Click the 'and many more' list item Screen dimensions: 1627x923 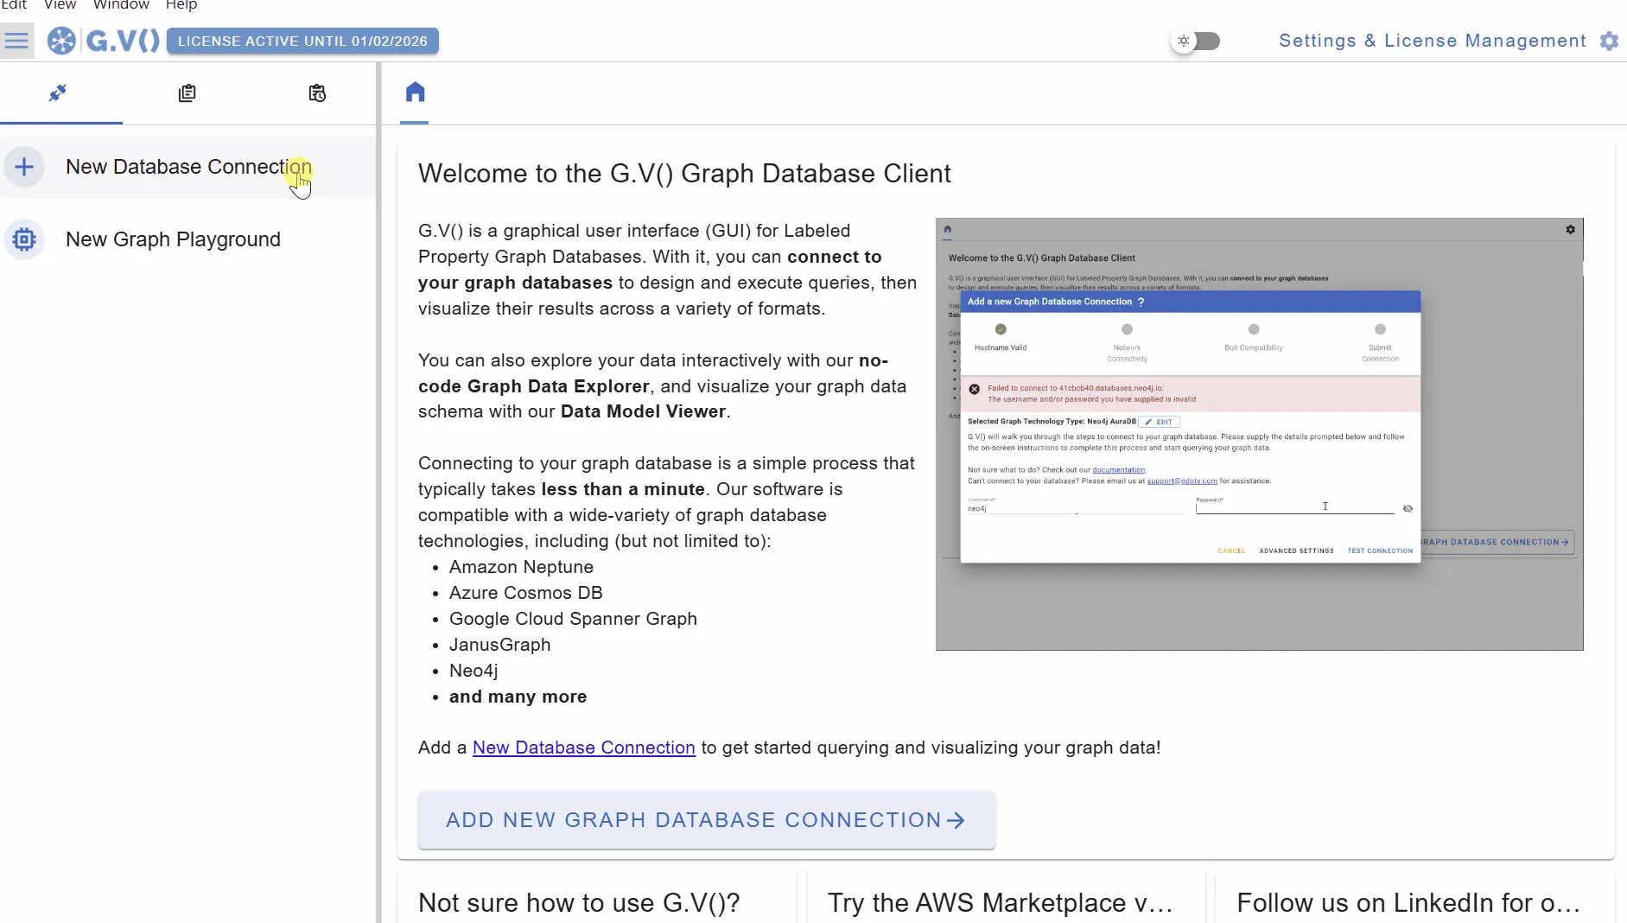coord(518,697)
